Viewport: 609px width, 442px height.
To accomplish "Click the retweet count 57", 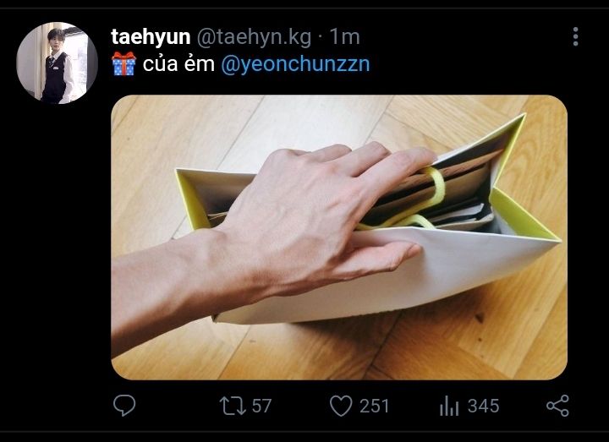I will tap(261, 406).
